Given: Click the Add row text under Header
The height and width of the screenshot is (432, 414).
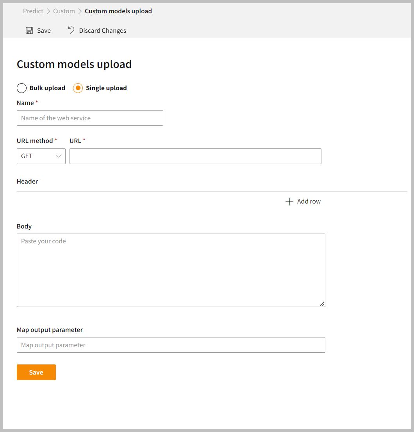Looking at the screenshot, I should (309, 202).
